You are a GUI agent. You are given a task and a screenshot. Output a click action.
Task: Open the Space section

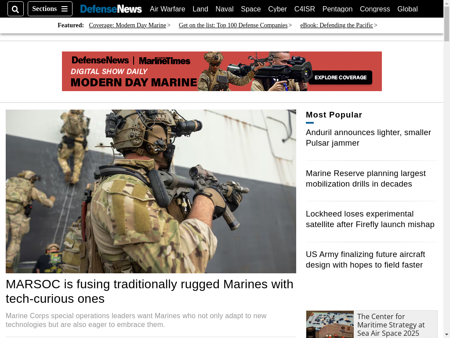click(251, 9)
